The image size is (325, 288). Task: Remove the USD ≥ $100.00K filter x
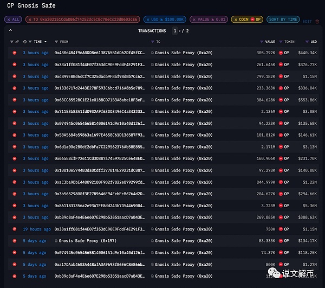[148, 20]
